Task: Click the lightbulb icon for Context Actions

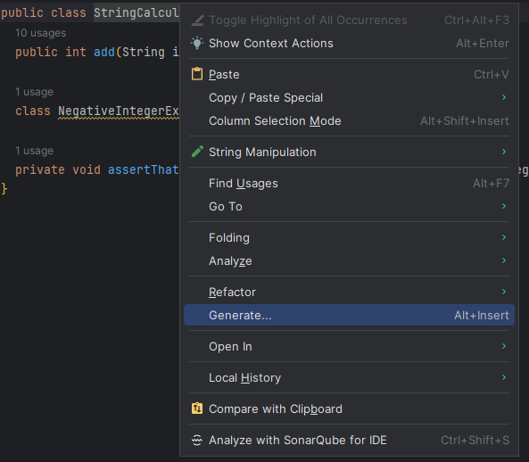Action: pos(197,43)
